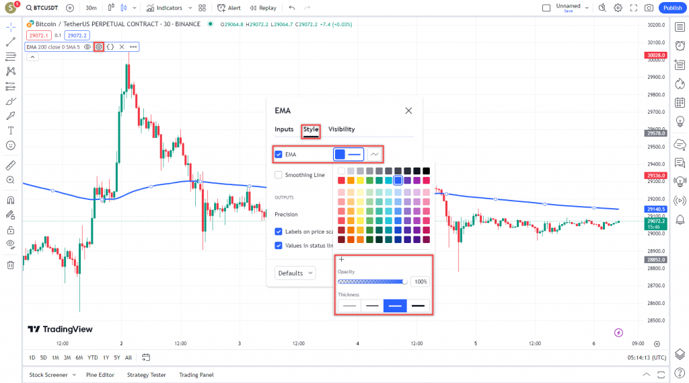The image size is (689, 383).
Task: Switch chart to fullscreen mode
Action: coord(633,8)
